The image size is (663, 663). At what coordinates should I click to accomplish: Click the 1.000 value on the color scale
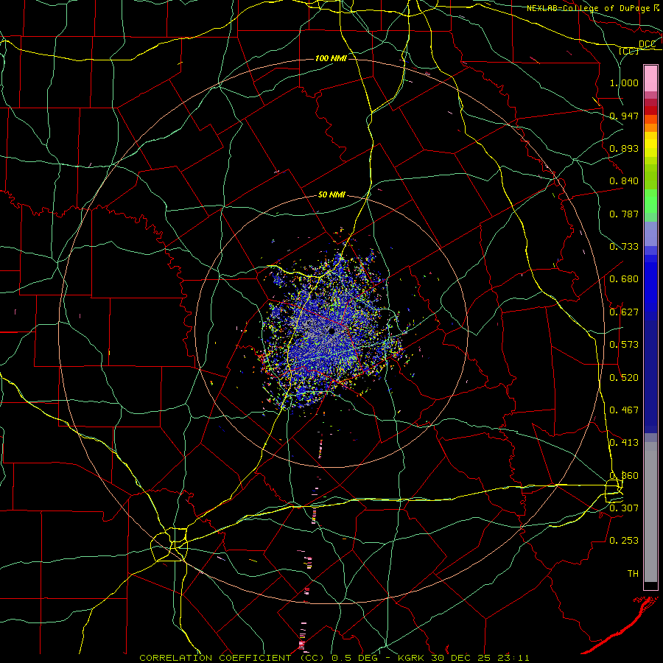pos(624,83)
